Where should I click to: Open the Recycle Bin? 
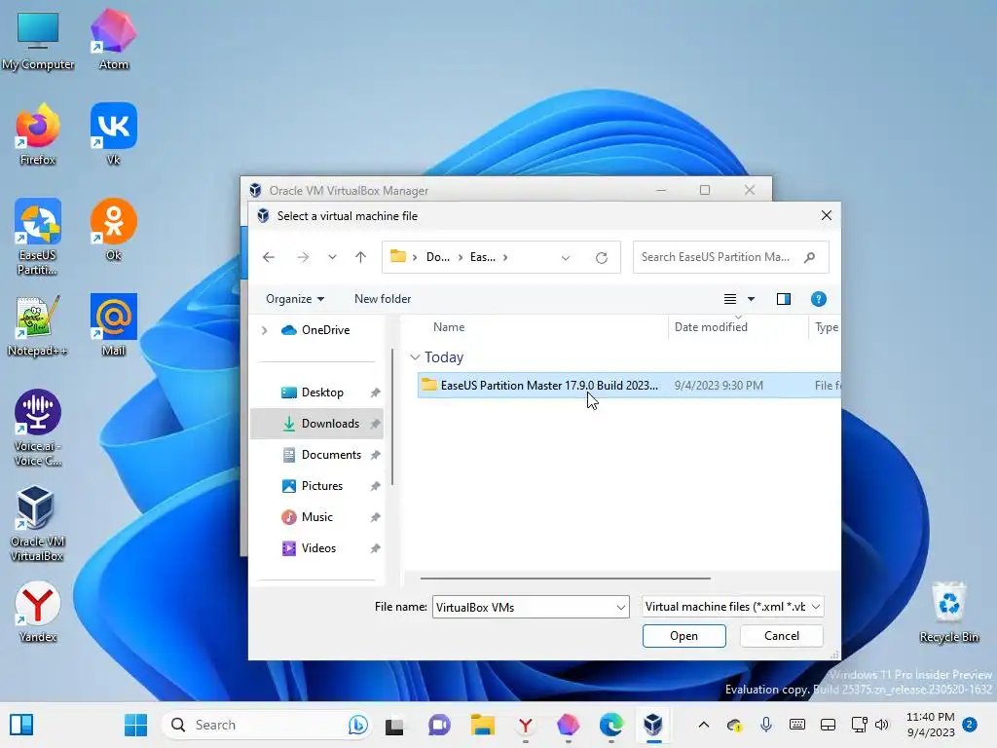click(948, 612)
